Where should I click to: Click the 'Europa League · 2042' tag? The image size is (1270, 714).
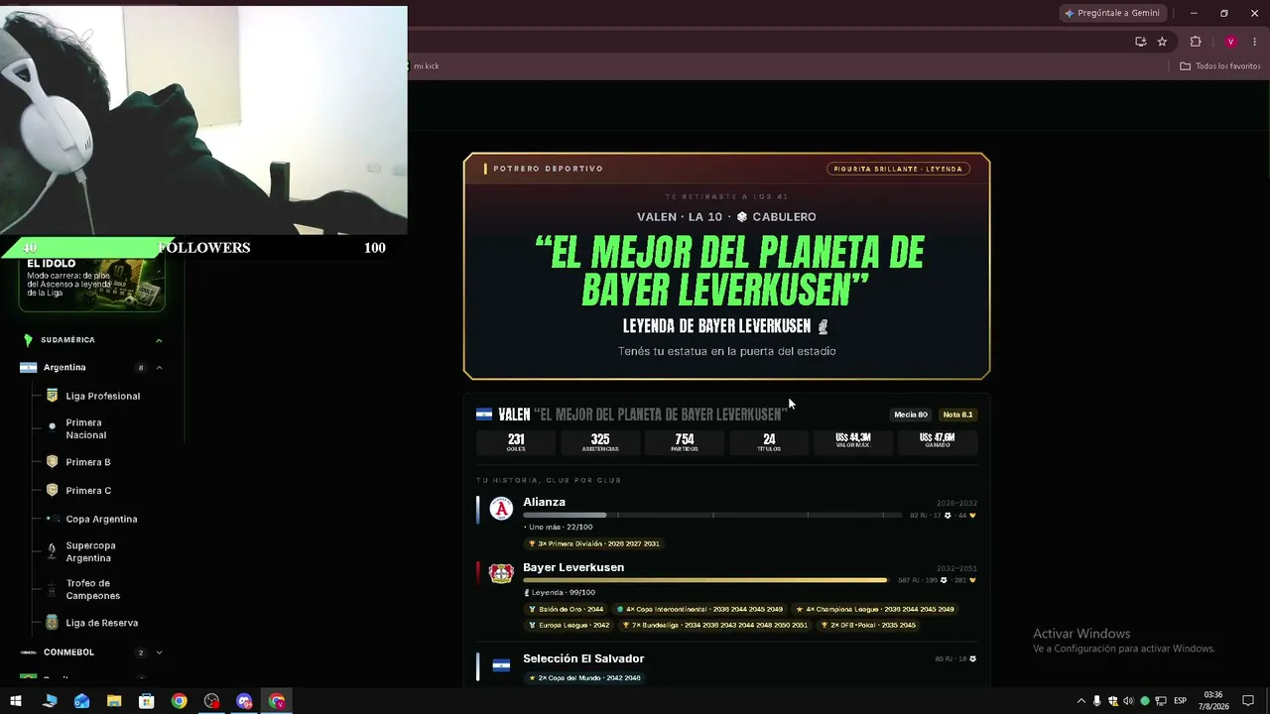pyautogui.click(x=570, y=626)
